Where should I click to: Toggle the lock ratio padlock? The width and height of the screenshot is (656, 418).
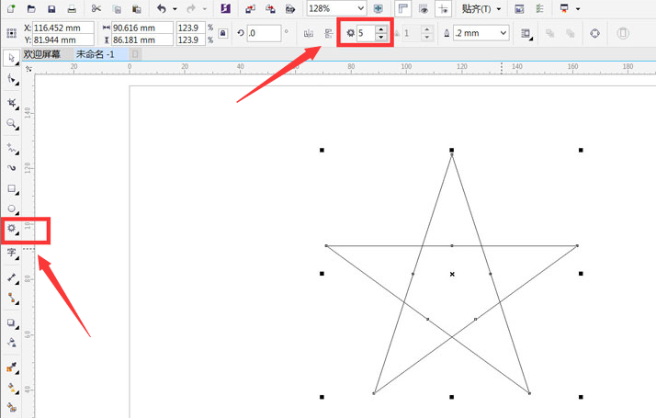coord(224,33)
